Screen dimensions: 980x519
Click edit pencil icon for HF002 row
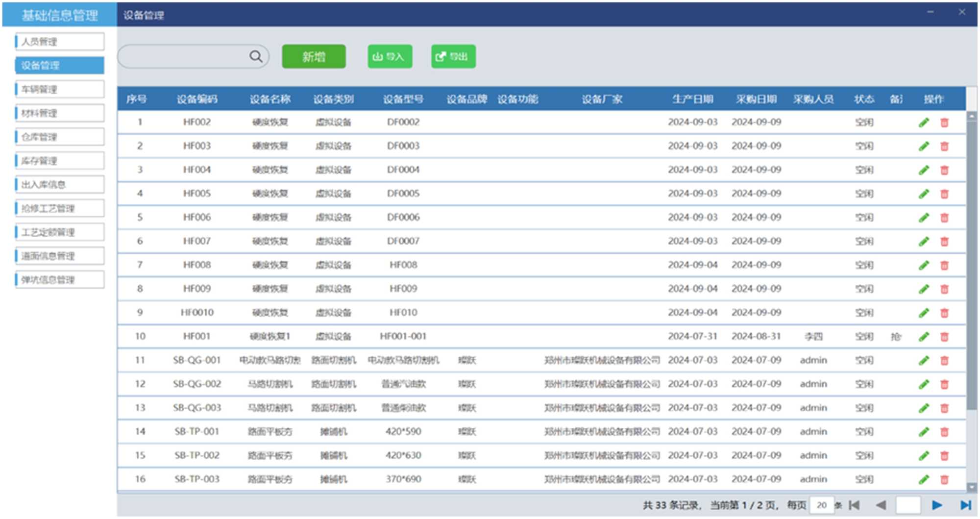924,123
